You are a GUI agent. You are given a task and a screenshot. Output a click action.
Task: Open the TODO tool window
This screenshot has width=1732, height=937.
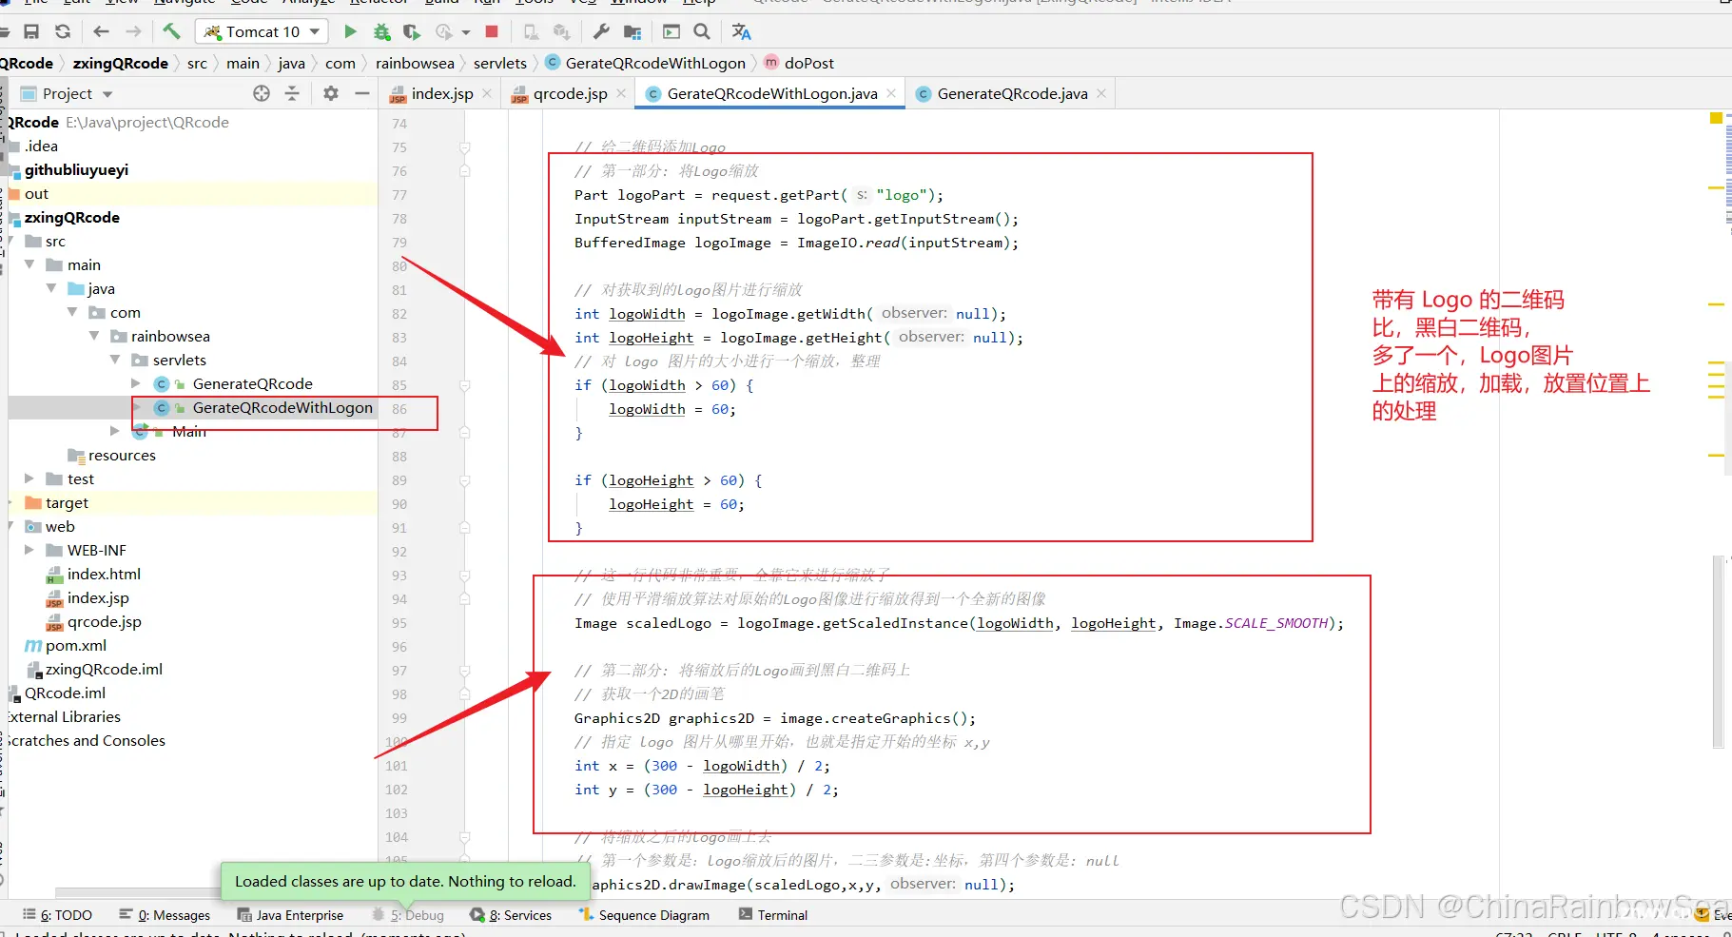57,915
